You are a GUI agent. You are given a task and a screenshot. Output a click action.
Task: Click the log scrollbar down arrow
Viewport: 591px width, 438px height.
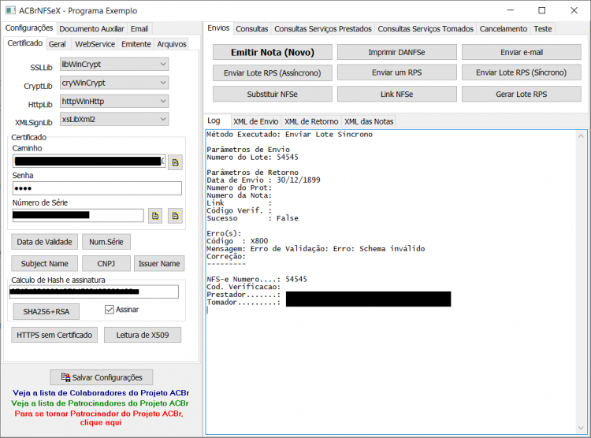581,428
